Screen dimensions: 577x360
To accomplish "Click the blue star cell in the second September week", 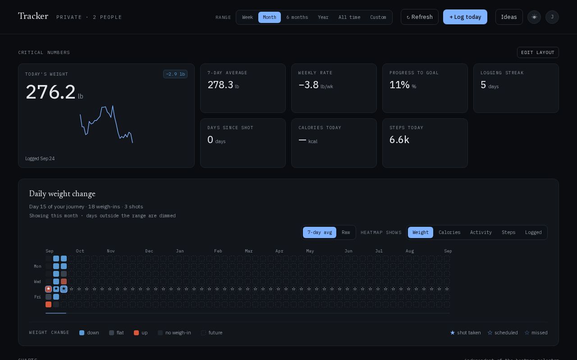I will pos(56,289).
